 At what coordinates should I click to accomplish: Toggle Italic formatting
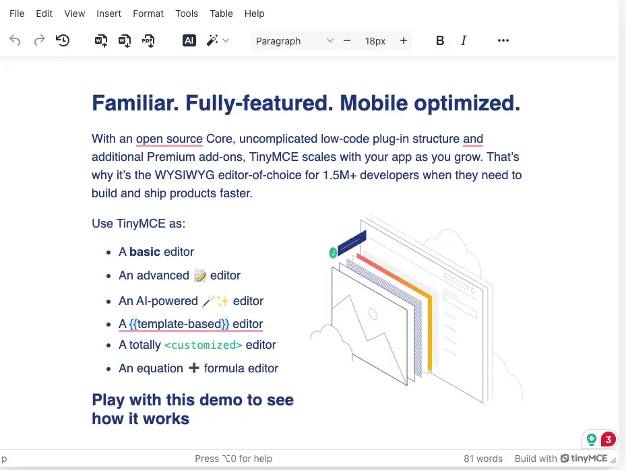(x=464, y=40)
